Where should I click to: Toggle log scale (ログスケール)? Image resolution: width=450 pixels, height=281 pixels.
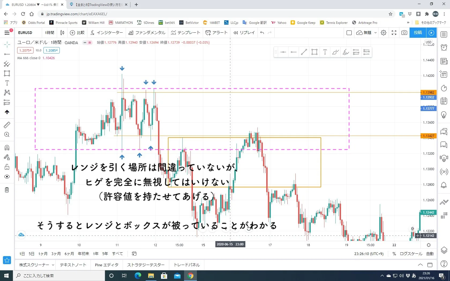(x=411, y=254)
